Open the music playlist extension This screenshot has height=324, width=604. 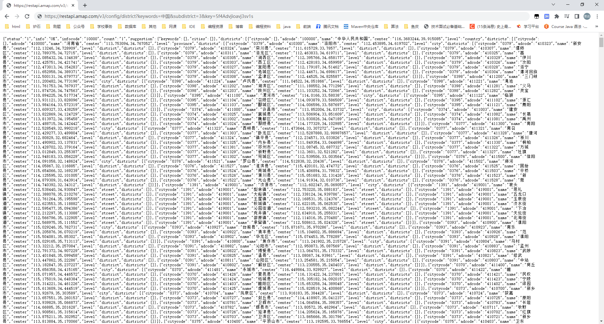pos(567,16)
